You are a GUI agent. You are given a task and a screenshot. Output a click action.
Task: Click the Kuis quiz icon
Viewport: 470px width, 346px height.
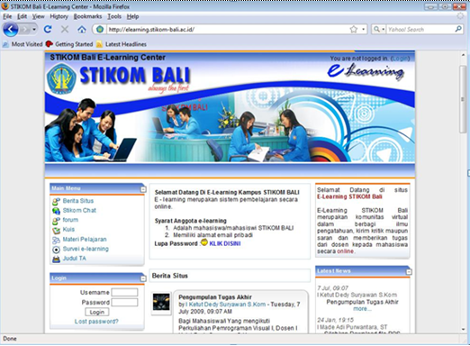pos(56,231)
